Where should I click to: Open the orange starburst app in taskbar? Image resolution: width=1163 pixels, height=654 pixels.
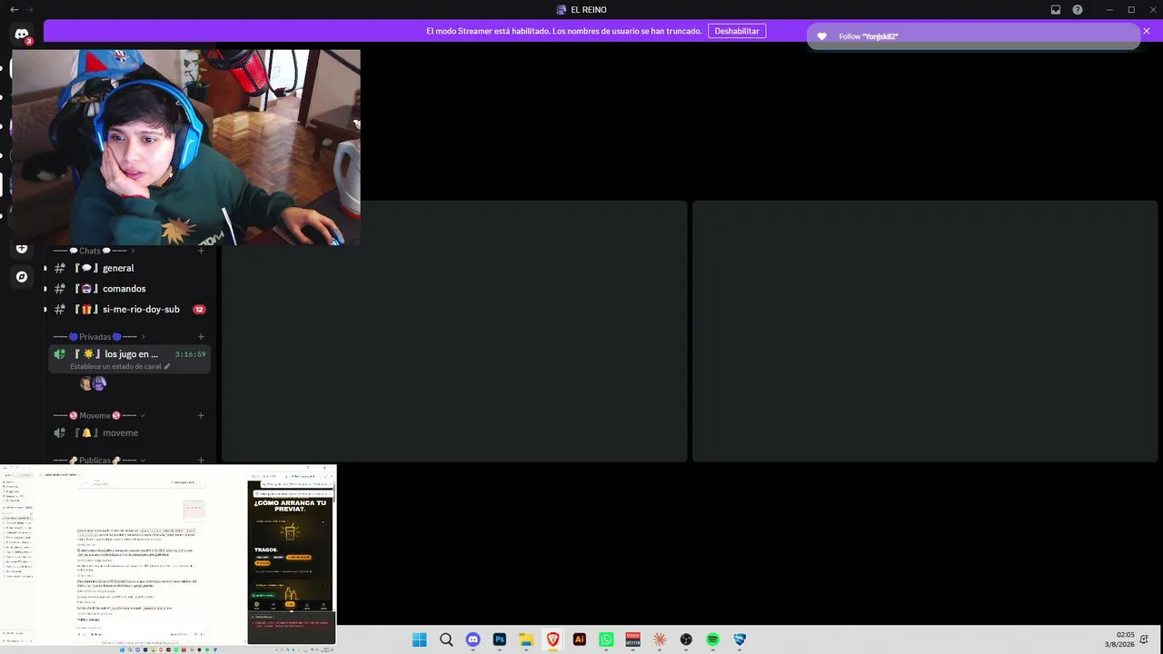click(x=660, y=639)
